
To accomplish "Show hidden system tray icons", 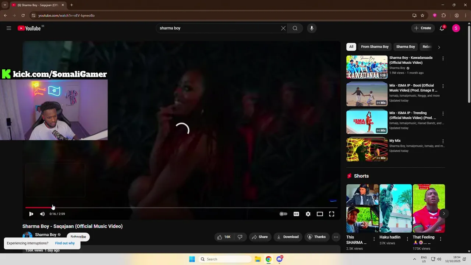I will click(x=414, y=259).
